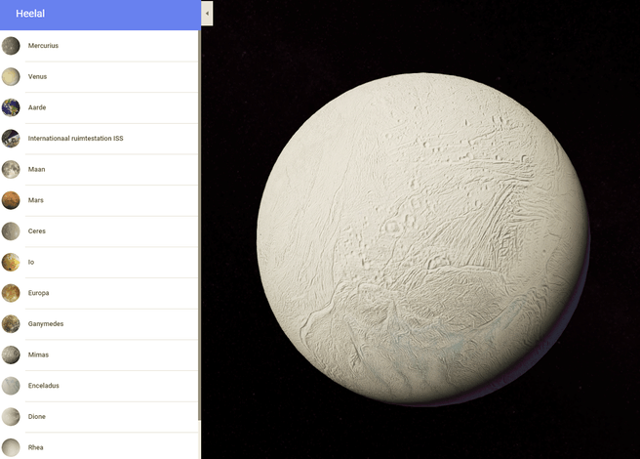Click the Ganymedes thumbnail icon
Viewport: 640px width, 459px height.
click(x=11, y=323)
